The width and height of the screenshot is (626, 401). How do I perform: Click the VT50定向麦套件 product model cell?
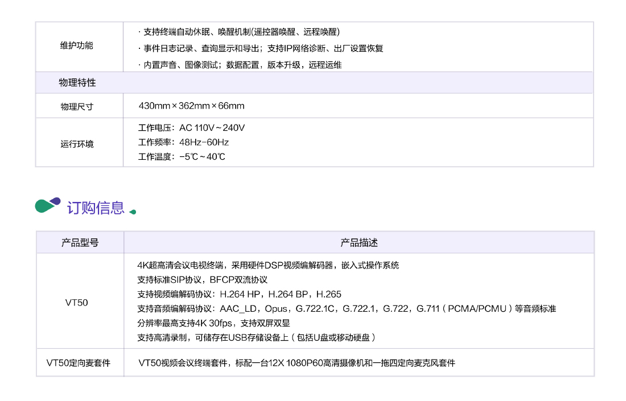pos(79,363)
